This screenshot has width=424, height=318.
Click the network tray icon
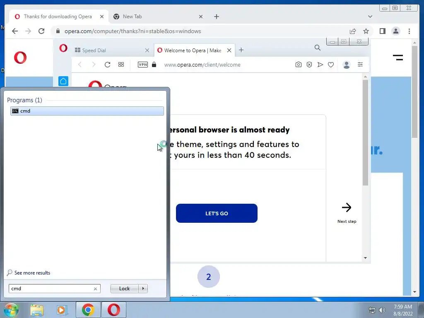[372, 310]
